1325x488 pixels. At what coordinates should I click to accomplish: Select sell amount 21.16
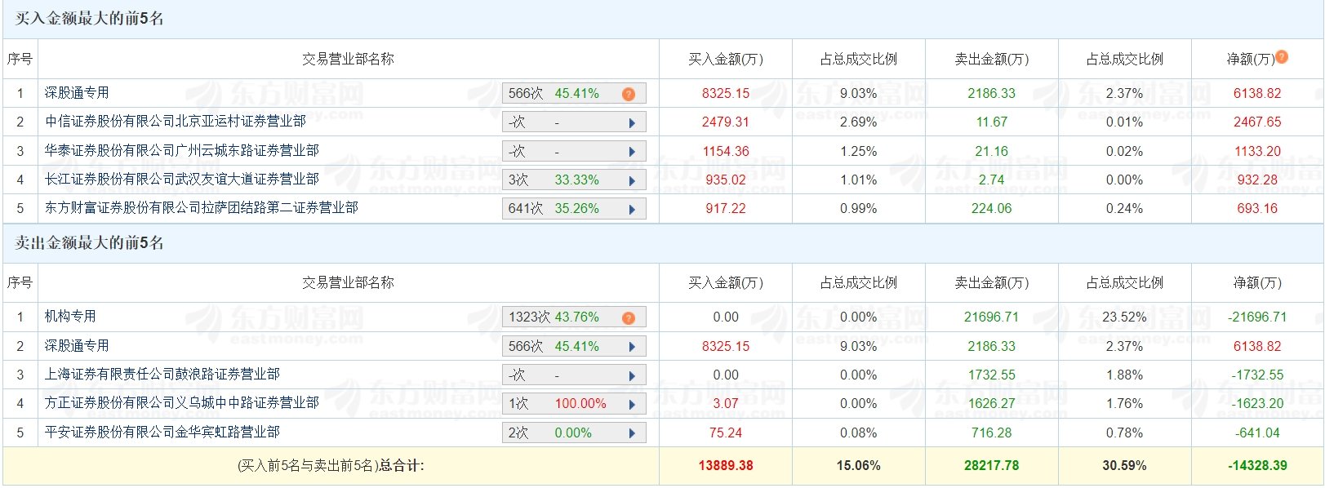pos(992,152)
